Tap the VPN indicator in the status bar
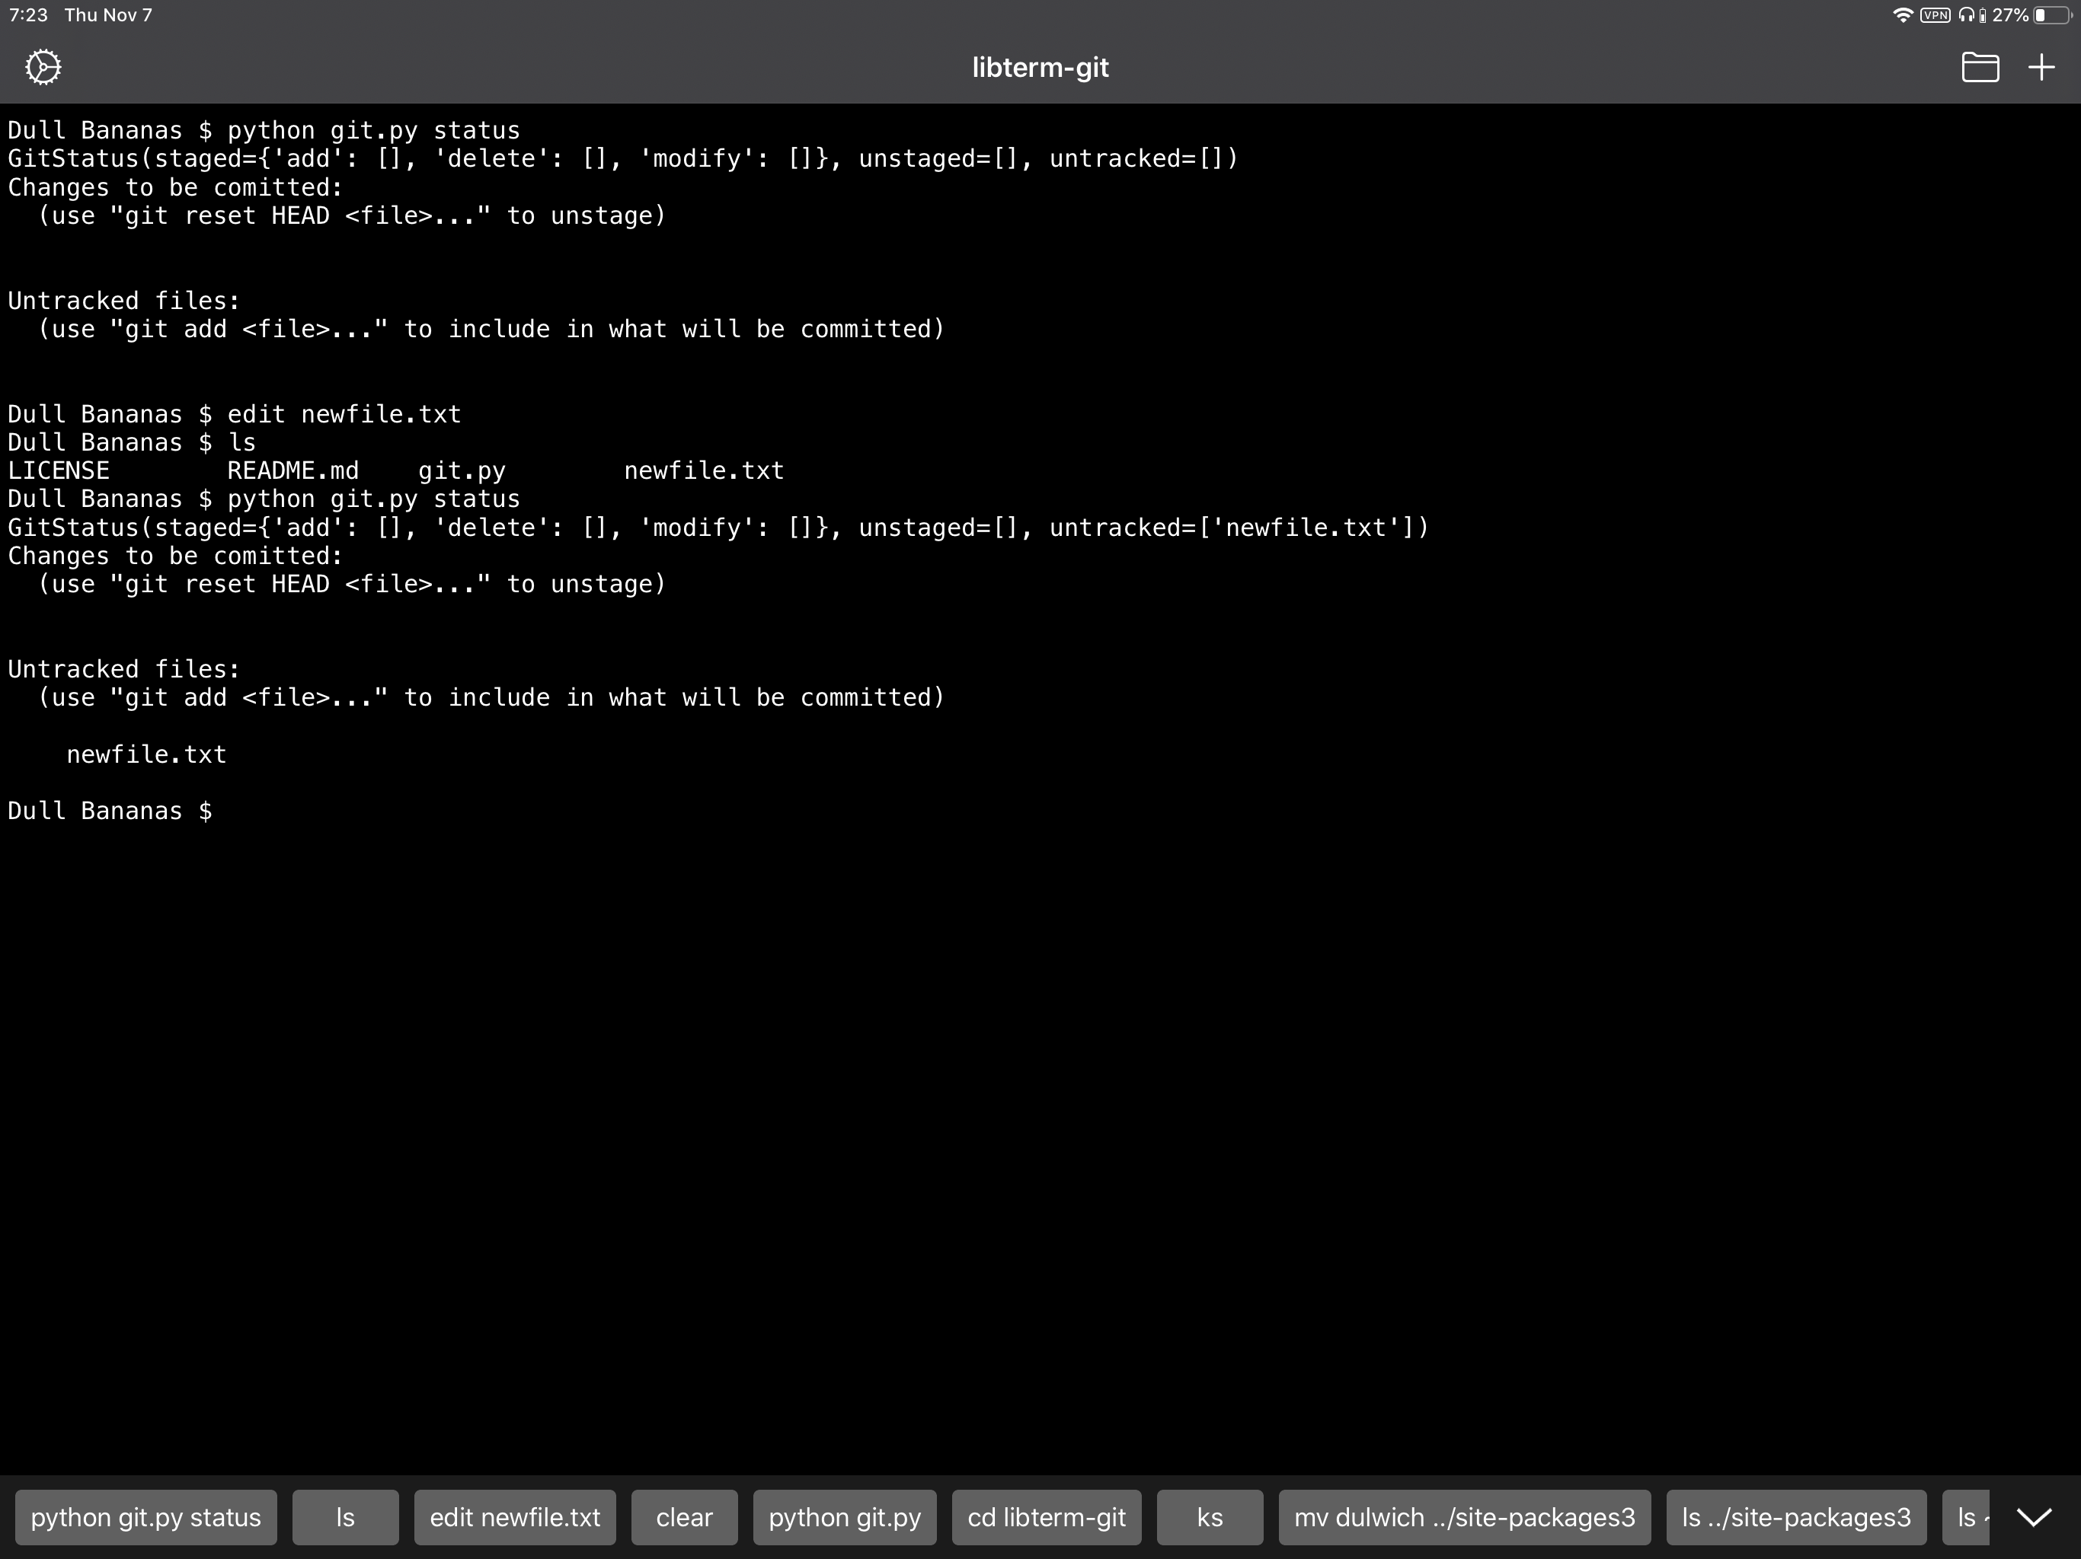Image resolution: width=2081 pixels, height=1559 pixels. tap(1934, 15)
